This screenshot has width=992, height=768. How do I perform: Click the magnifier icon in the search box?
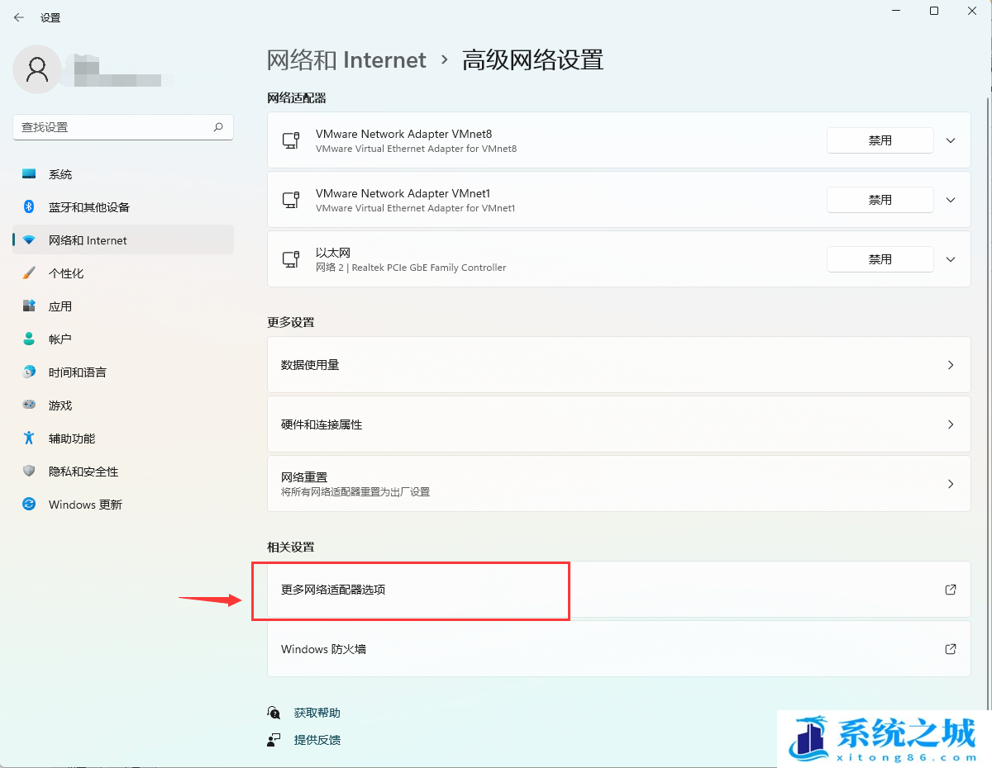point(217,127)
